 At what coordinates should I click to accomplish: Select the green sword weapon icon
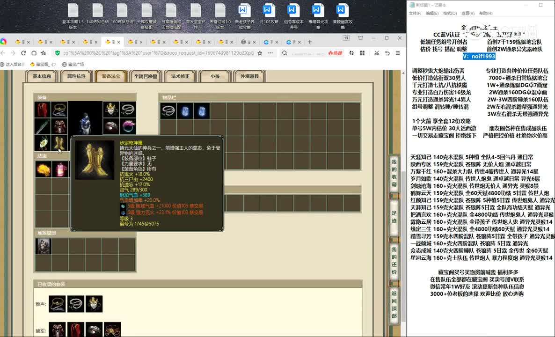point(43,126)
